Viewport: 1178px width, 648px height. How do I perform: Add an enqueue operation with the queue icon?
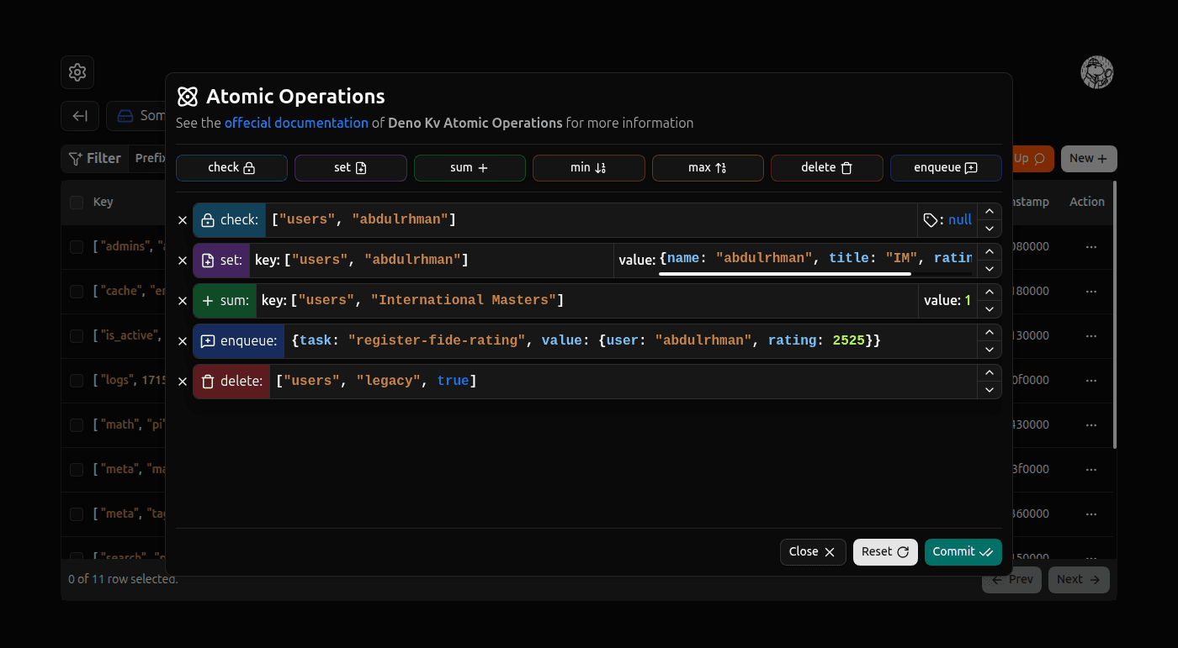946,167
